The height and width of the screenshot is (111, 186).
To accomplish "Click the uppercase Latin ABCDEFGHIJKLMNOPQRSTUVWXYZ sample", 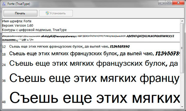I will [150, 36].
